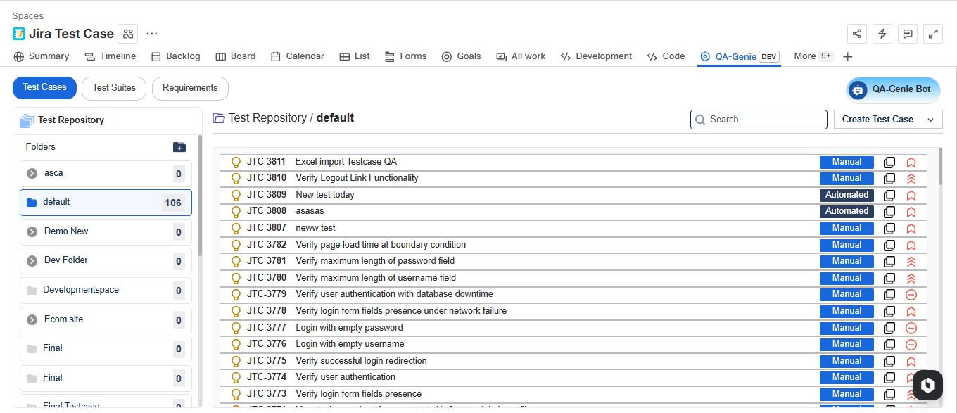Select the Ecom site folder
957x413 pixels.
coord(63,319)
